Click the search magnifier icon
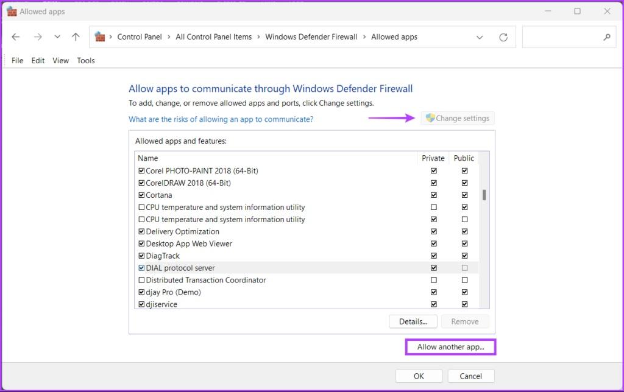This screenshot has width=624, height=392. pos(606,37)
